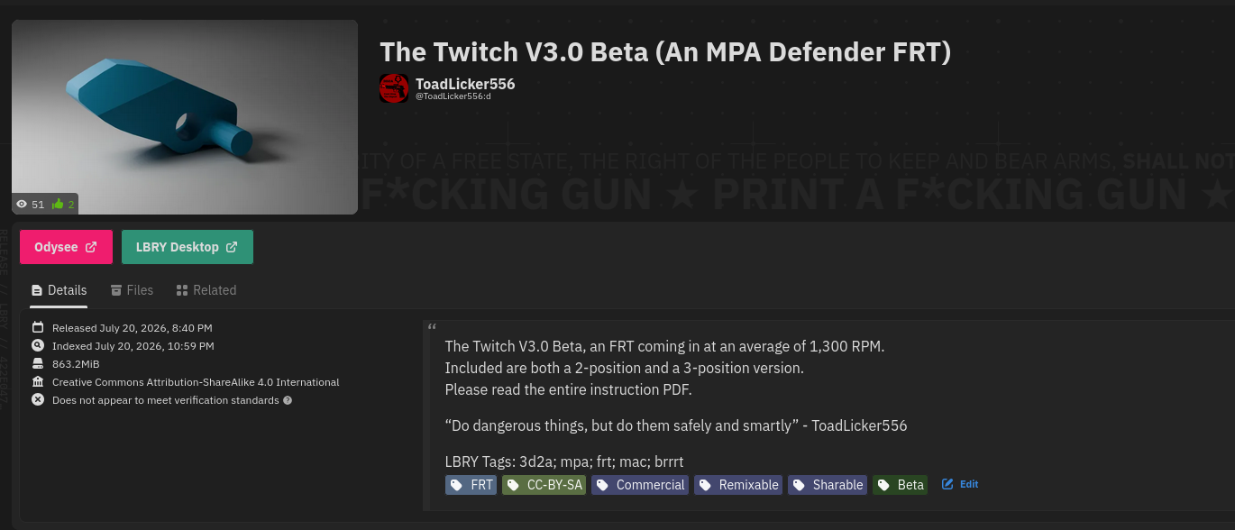Switch to the Related tab
The width and height of the screenshot is (1235, 530).
[x=206, y=290]
